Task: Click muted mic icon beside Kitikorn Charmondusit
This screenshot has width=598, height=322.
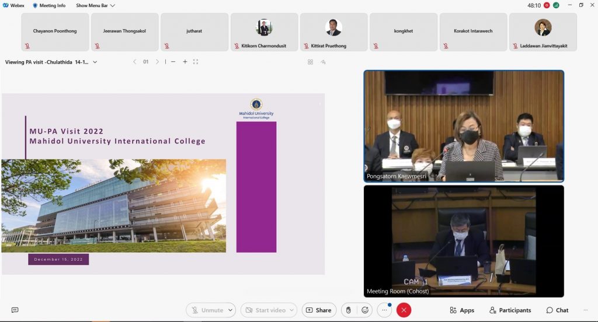Action: (x=237, y=46)
